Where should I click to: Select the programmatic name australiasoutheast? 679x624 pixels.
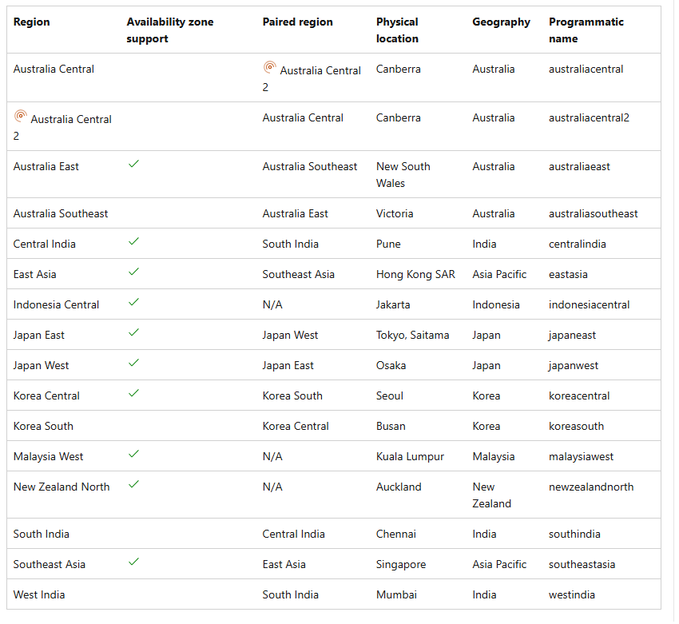(593, 213)
